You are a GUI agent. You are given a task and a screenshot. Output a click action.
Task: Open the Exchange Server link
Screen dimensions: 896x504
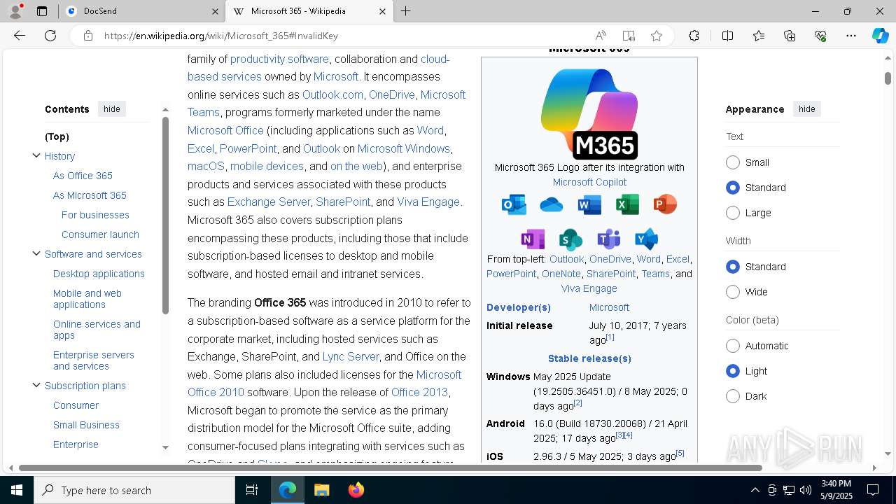pos(269,202)
